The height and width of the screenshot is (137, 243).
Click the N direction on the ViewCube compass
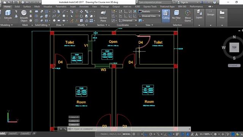(234, 37)
